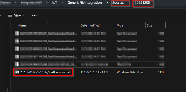186x92 pixels.
Task: Expand chevron after IoT in breadcrumb
Action: coord(62,2)
